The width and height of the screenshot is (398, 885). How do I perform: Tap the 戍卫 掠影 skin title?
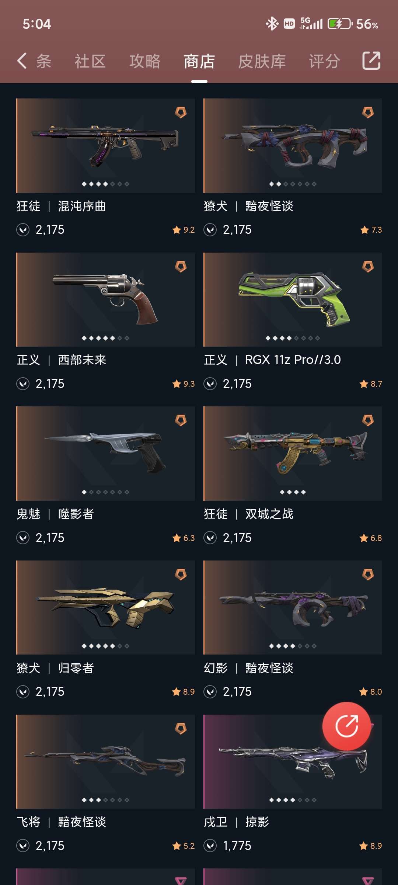237,822
